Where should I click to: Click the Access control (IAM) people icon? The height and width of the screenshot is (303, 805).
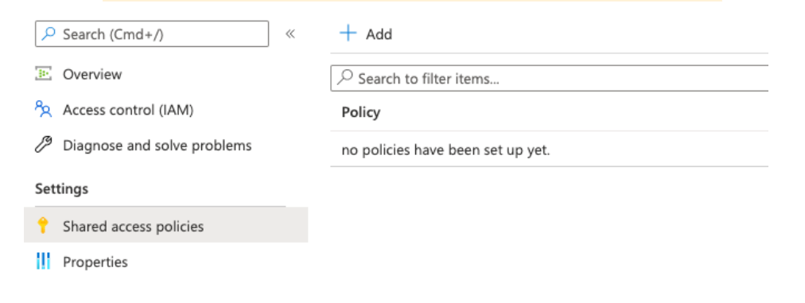pyautogui.click(x=43, y=110)
